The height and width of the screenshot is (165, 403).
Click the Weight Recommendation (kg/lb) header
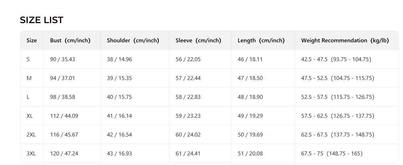[x=345, y=41]
